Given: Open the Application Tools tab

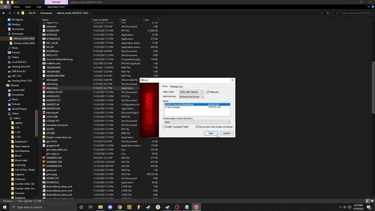Looking at the screenshot, I should [x=56, y=7].
